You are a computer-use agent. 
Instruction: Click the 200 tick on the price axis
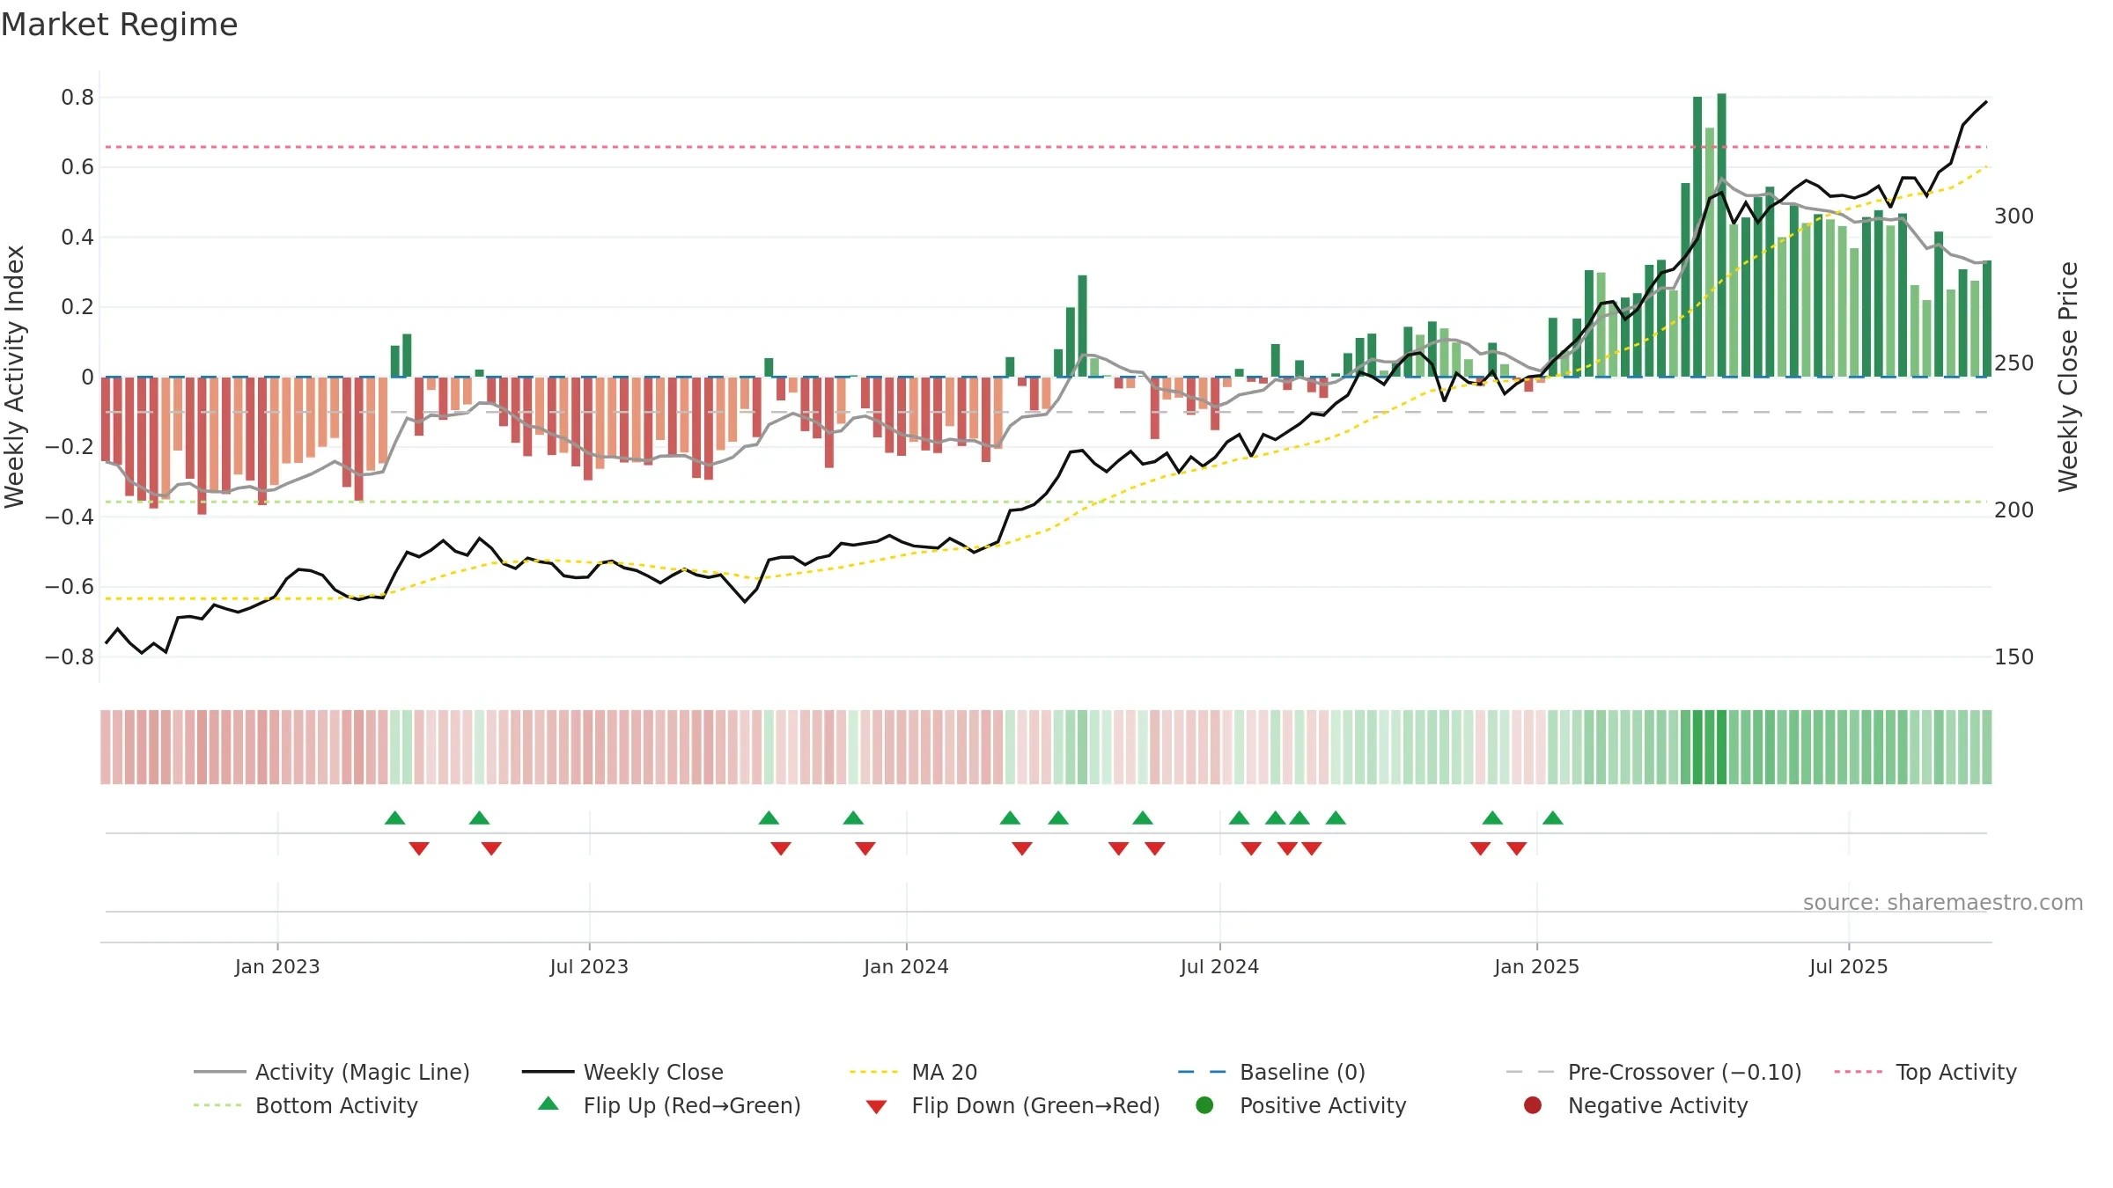tap(2014, 510)
